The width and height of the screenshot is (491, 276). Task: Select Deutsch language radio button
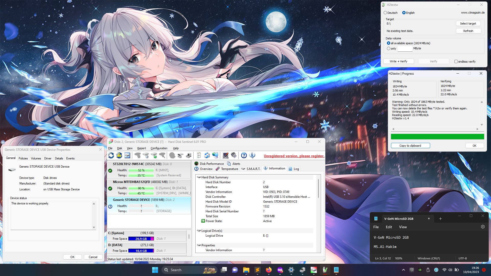385,13
